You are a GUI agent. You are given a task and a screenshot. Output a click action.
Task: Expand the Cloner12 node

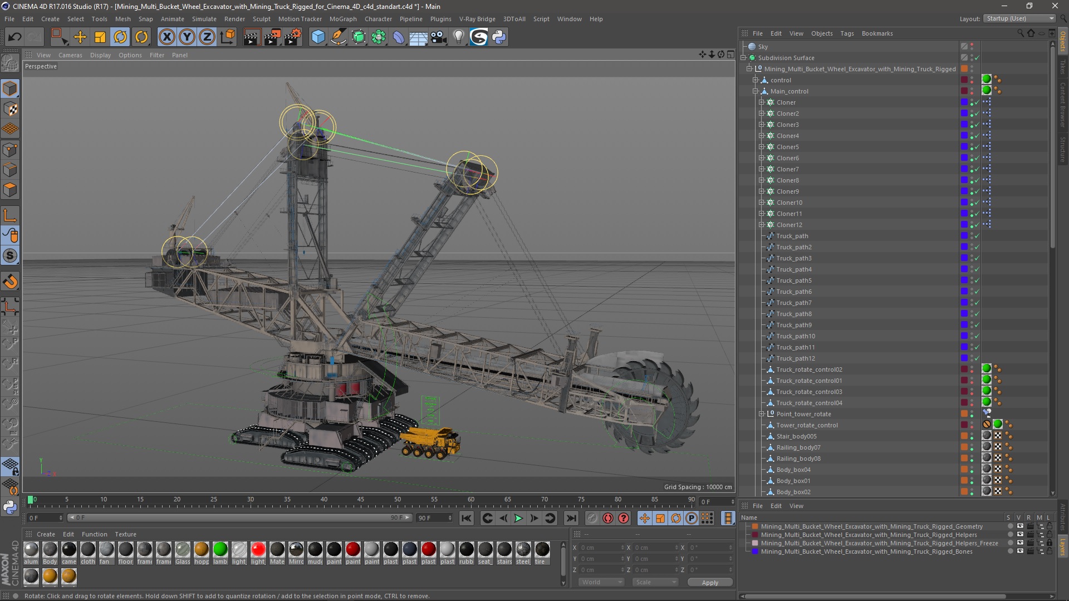click(x=762, y=225)
